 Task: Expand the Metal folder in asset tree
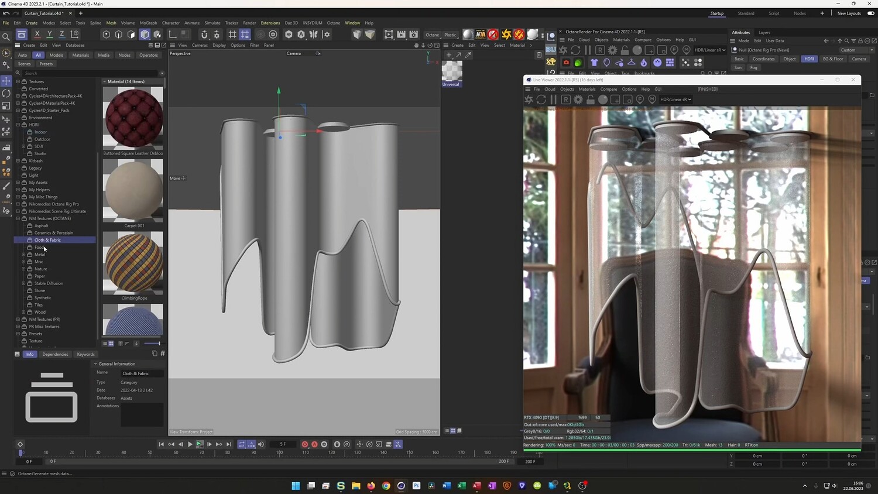23,255
